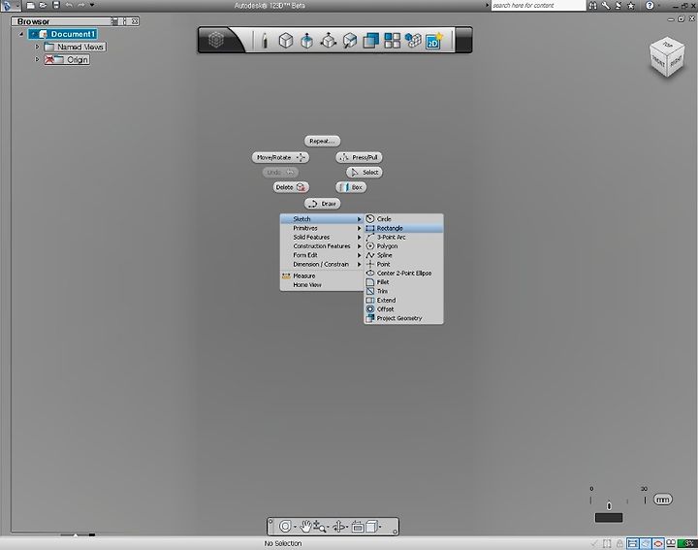Click the Look At icon in the navigation bar
The height and width of the screenshot is (550, 698).
pyautogui.click(x=358, y=527)
